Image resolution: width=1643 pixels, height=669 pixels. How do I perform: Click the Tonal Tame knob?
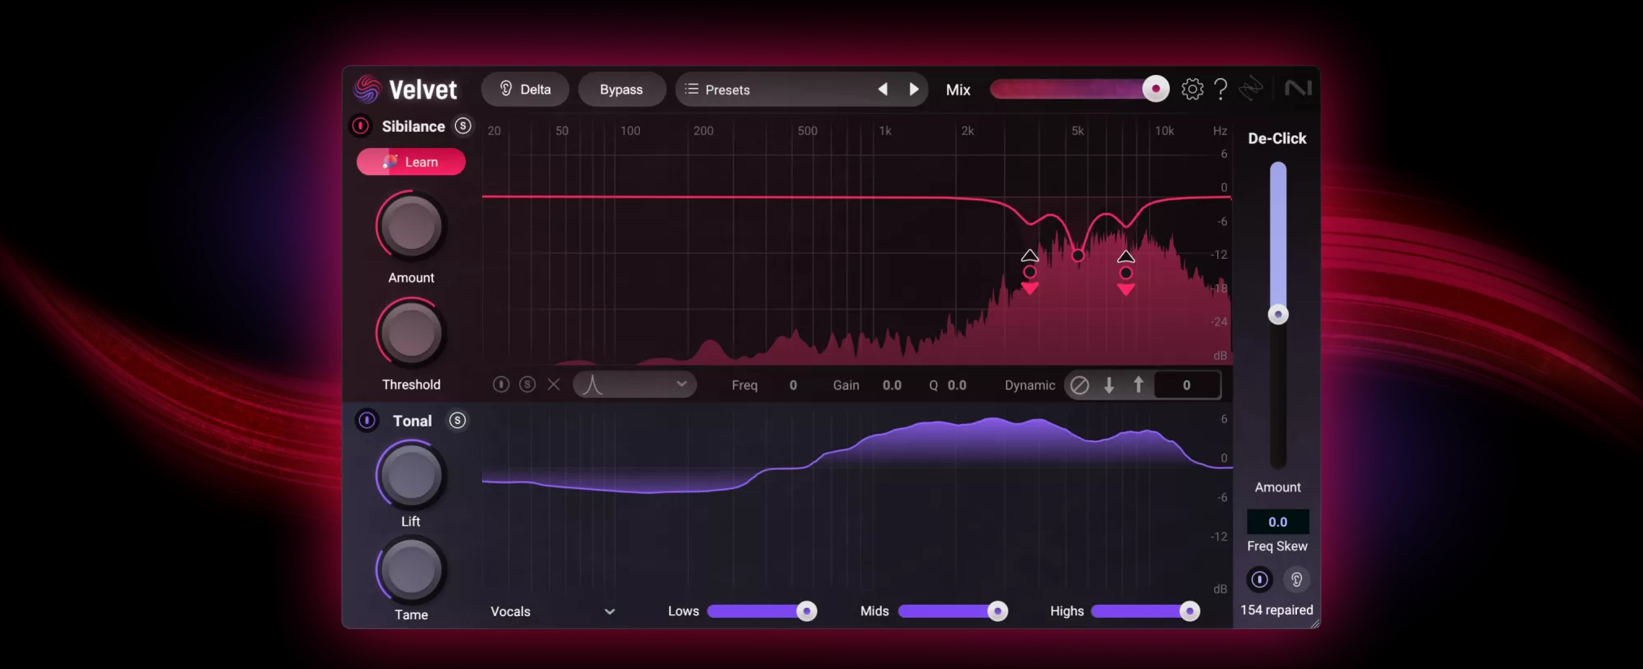point(411,571)
